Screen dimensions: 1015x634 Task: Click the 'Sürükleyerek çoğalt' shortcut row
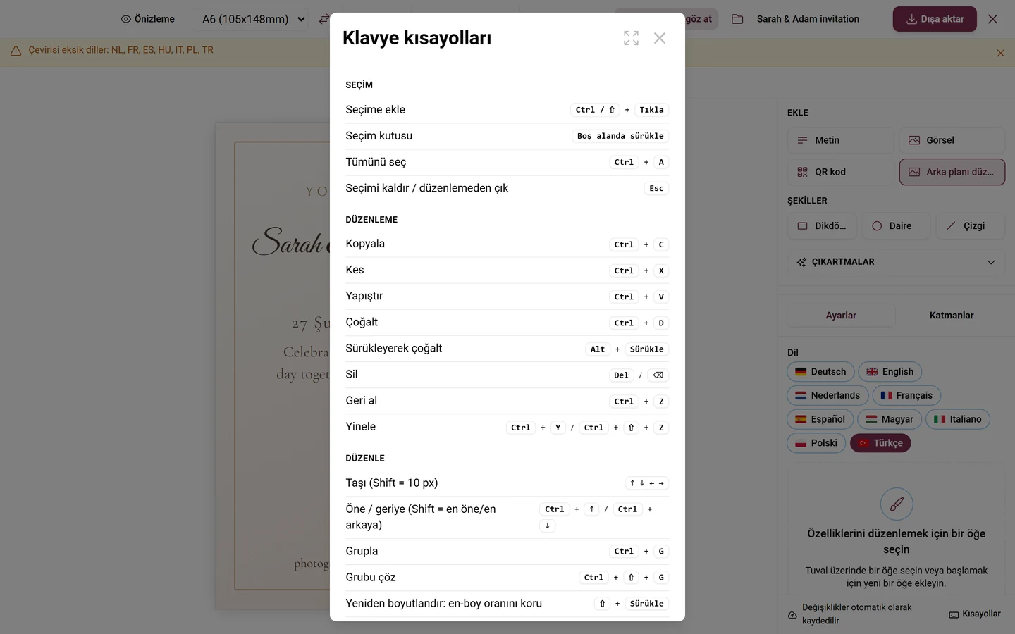coord(507,349)
